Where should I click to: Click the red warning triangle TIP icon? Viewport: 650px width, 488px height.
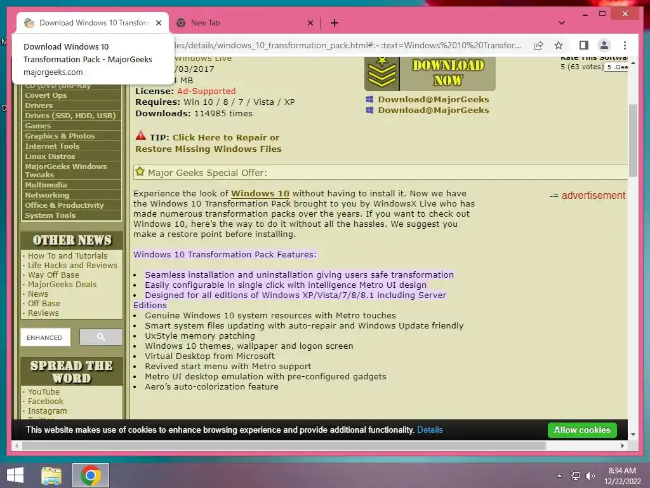[140, 135]
